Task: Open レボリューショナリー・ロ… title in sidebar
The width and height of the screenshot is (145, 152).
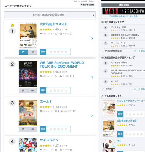Action: pyautogui.click(x=131, y=101)
